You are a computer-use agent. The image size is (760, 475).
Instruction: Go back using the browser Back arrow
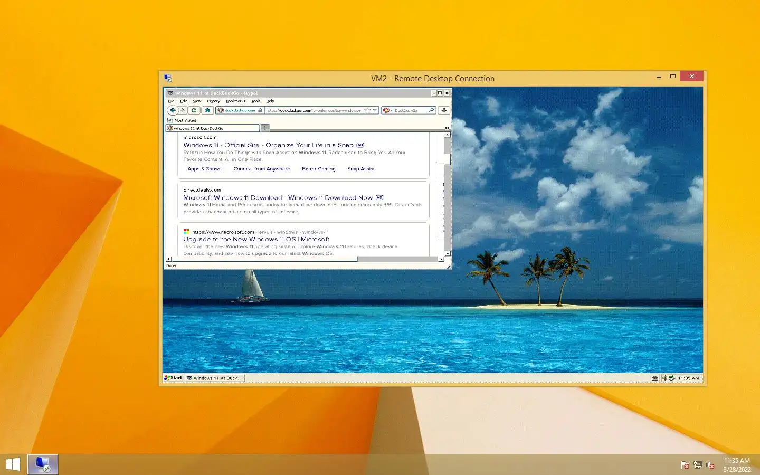tap(173, 110)
